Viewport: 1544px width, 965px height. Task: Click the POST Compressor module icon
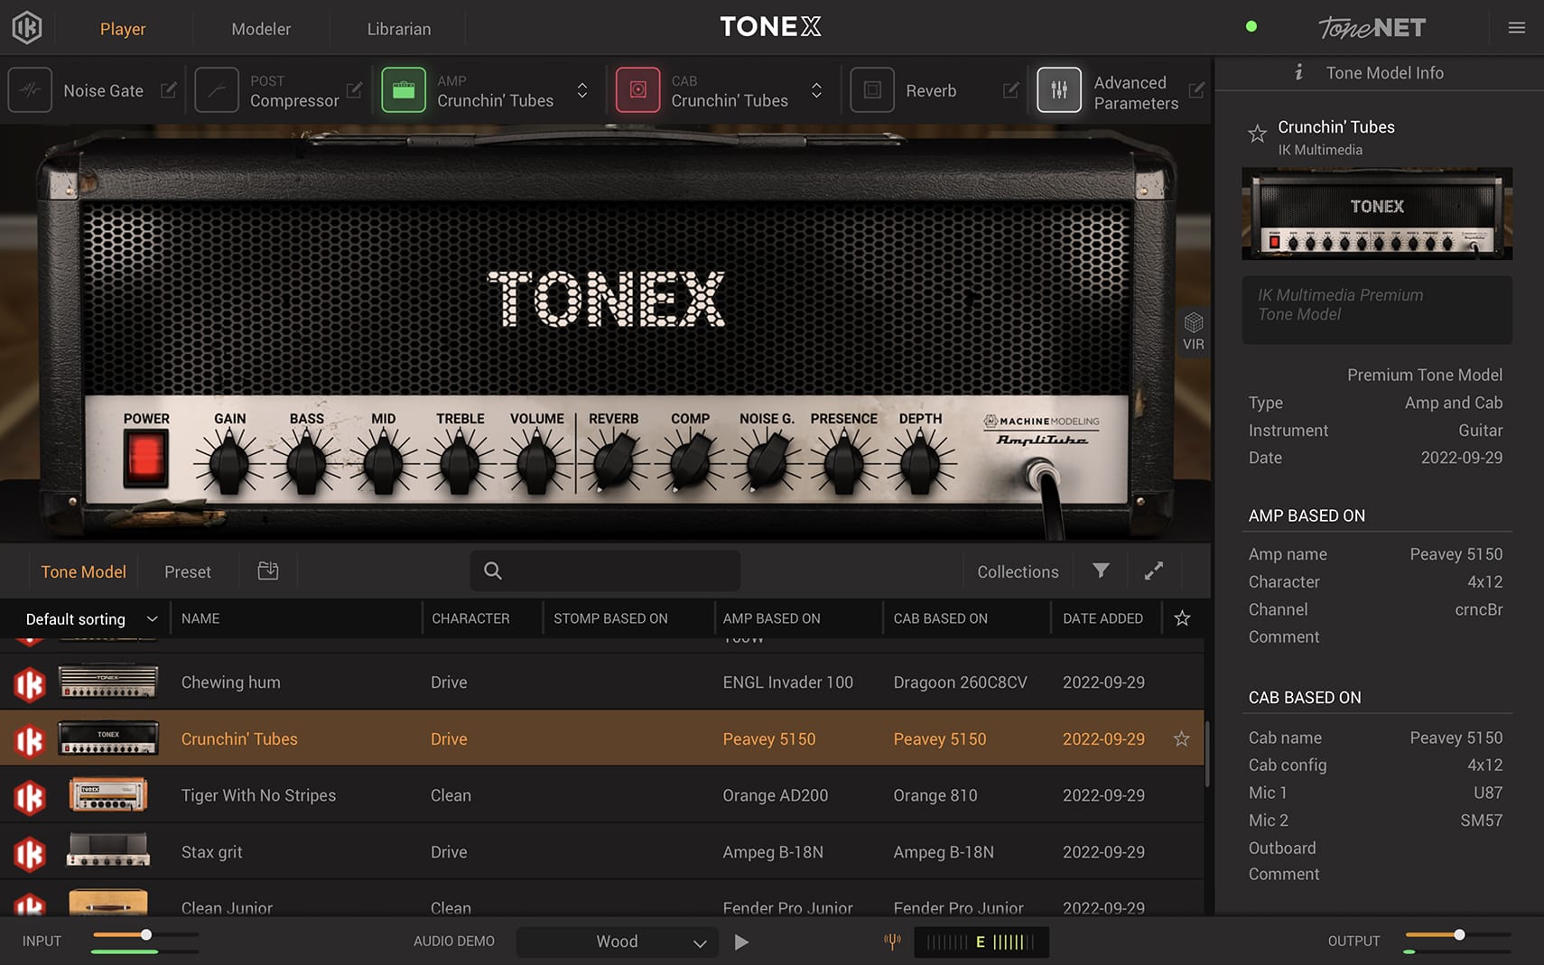click(217, 89)
